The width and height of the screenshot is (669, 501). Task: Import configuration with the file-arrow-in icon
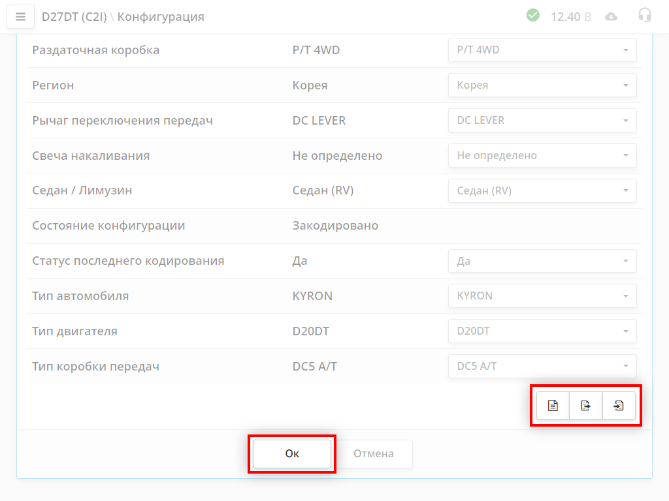click(x=619, y=406)
